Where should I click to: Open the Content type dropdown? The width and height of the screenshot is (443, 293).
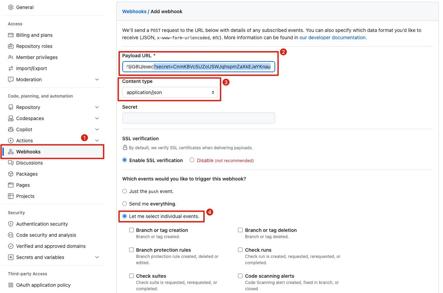[x=170, y=92]
